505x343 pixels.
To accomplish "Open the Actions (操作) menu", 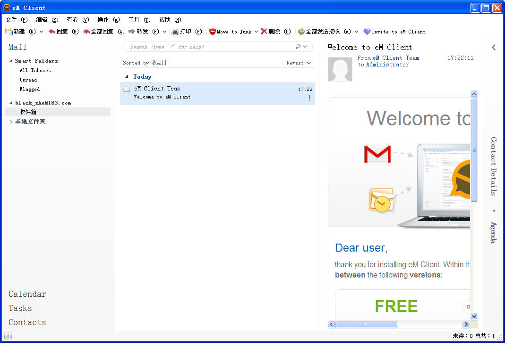I will 109,20.
